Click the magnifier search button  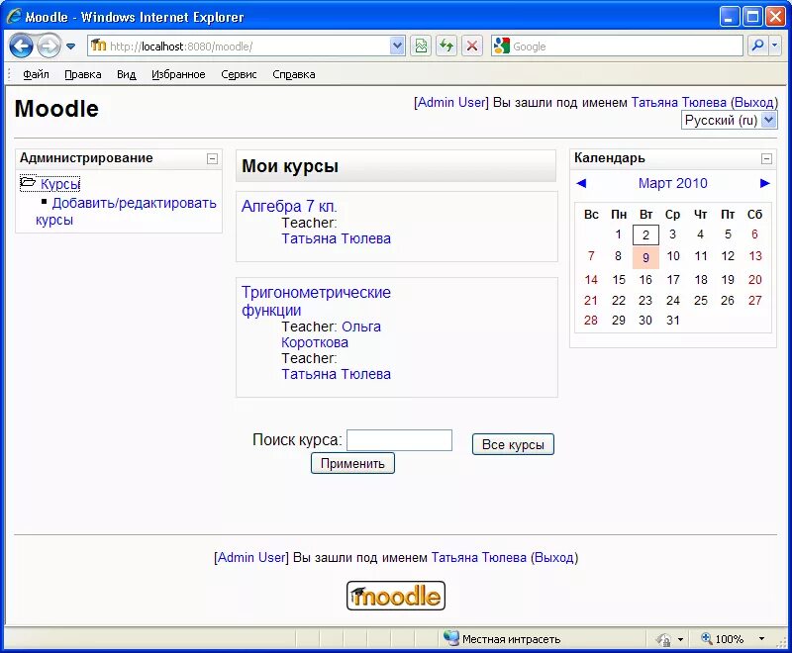757,47
